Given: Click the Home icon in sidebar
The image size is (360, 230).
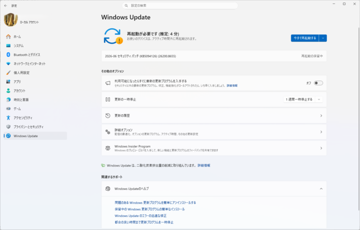Looking at the screenshot, I should coord(8,37).
